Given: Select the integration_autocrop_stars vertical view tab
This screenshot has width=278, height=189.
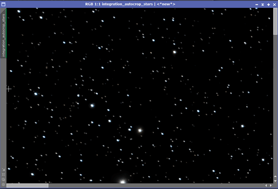Looking at the screenshot, I should [x=3, y=35].
